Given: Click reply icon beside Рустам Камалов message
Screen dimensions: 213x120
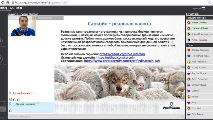Looking at the screenshot, I should point(10,93).
